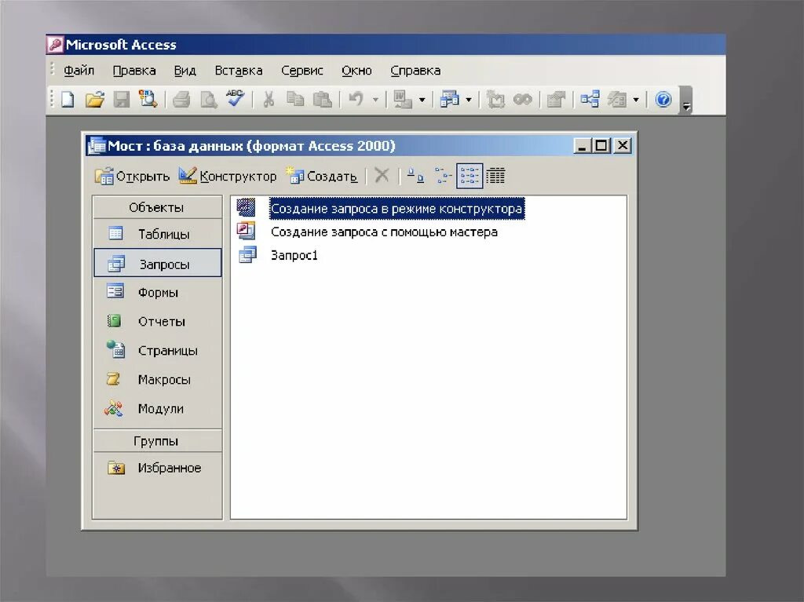Image resolution: width=804 pixels, height=602 pixels.
Task: Open the Undo history dropdown arrow
Action: (375, 100)
